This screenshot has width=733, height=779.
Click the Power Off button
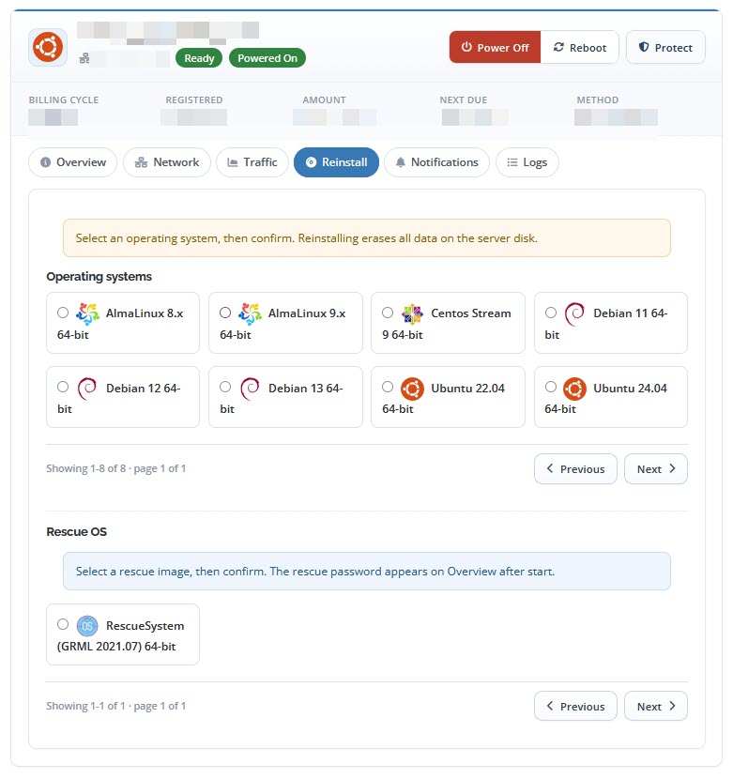tap(495, 47)
